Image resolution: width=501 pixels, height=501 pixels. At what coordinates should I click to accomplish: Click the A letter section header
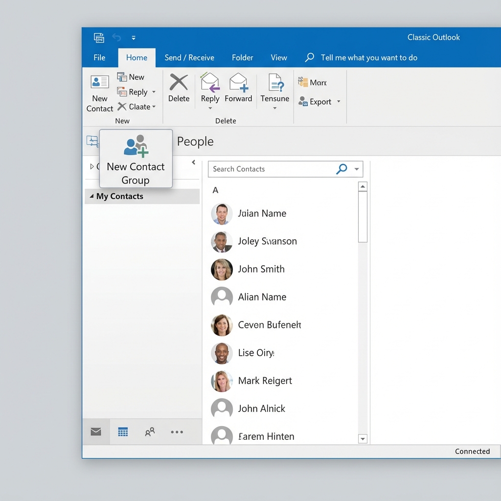pos(215,190)
